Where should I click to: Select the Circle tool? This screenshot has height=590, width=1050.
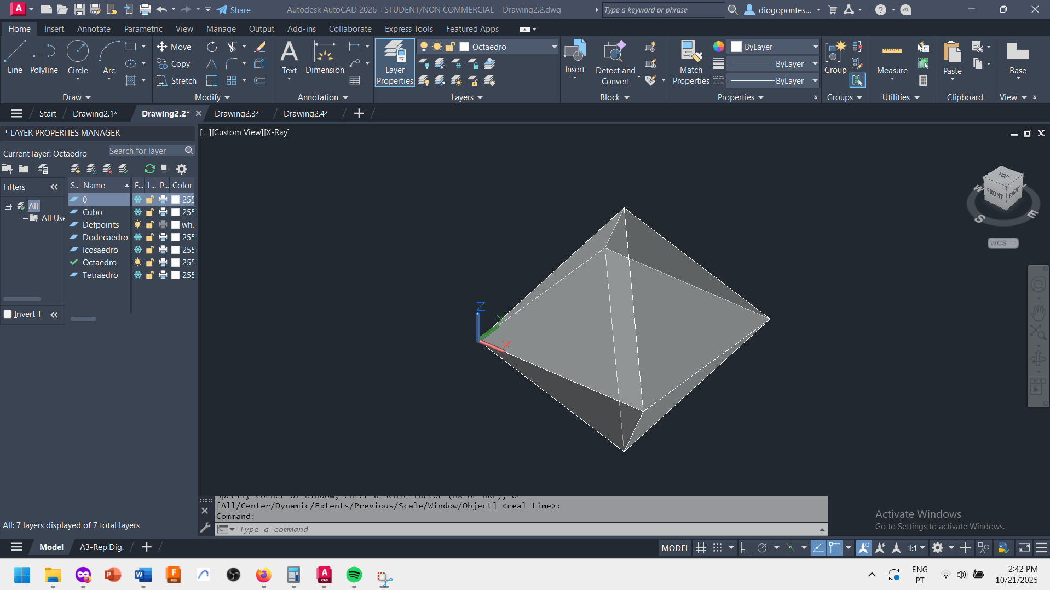78,57
